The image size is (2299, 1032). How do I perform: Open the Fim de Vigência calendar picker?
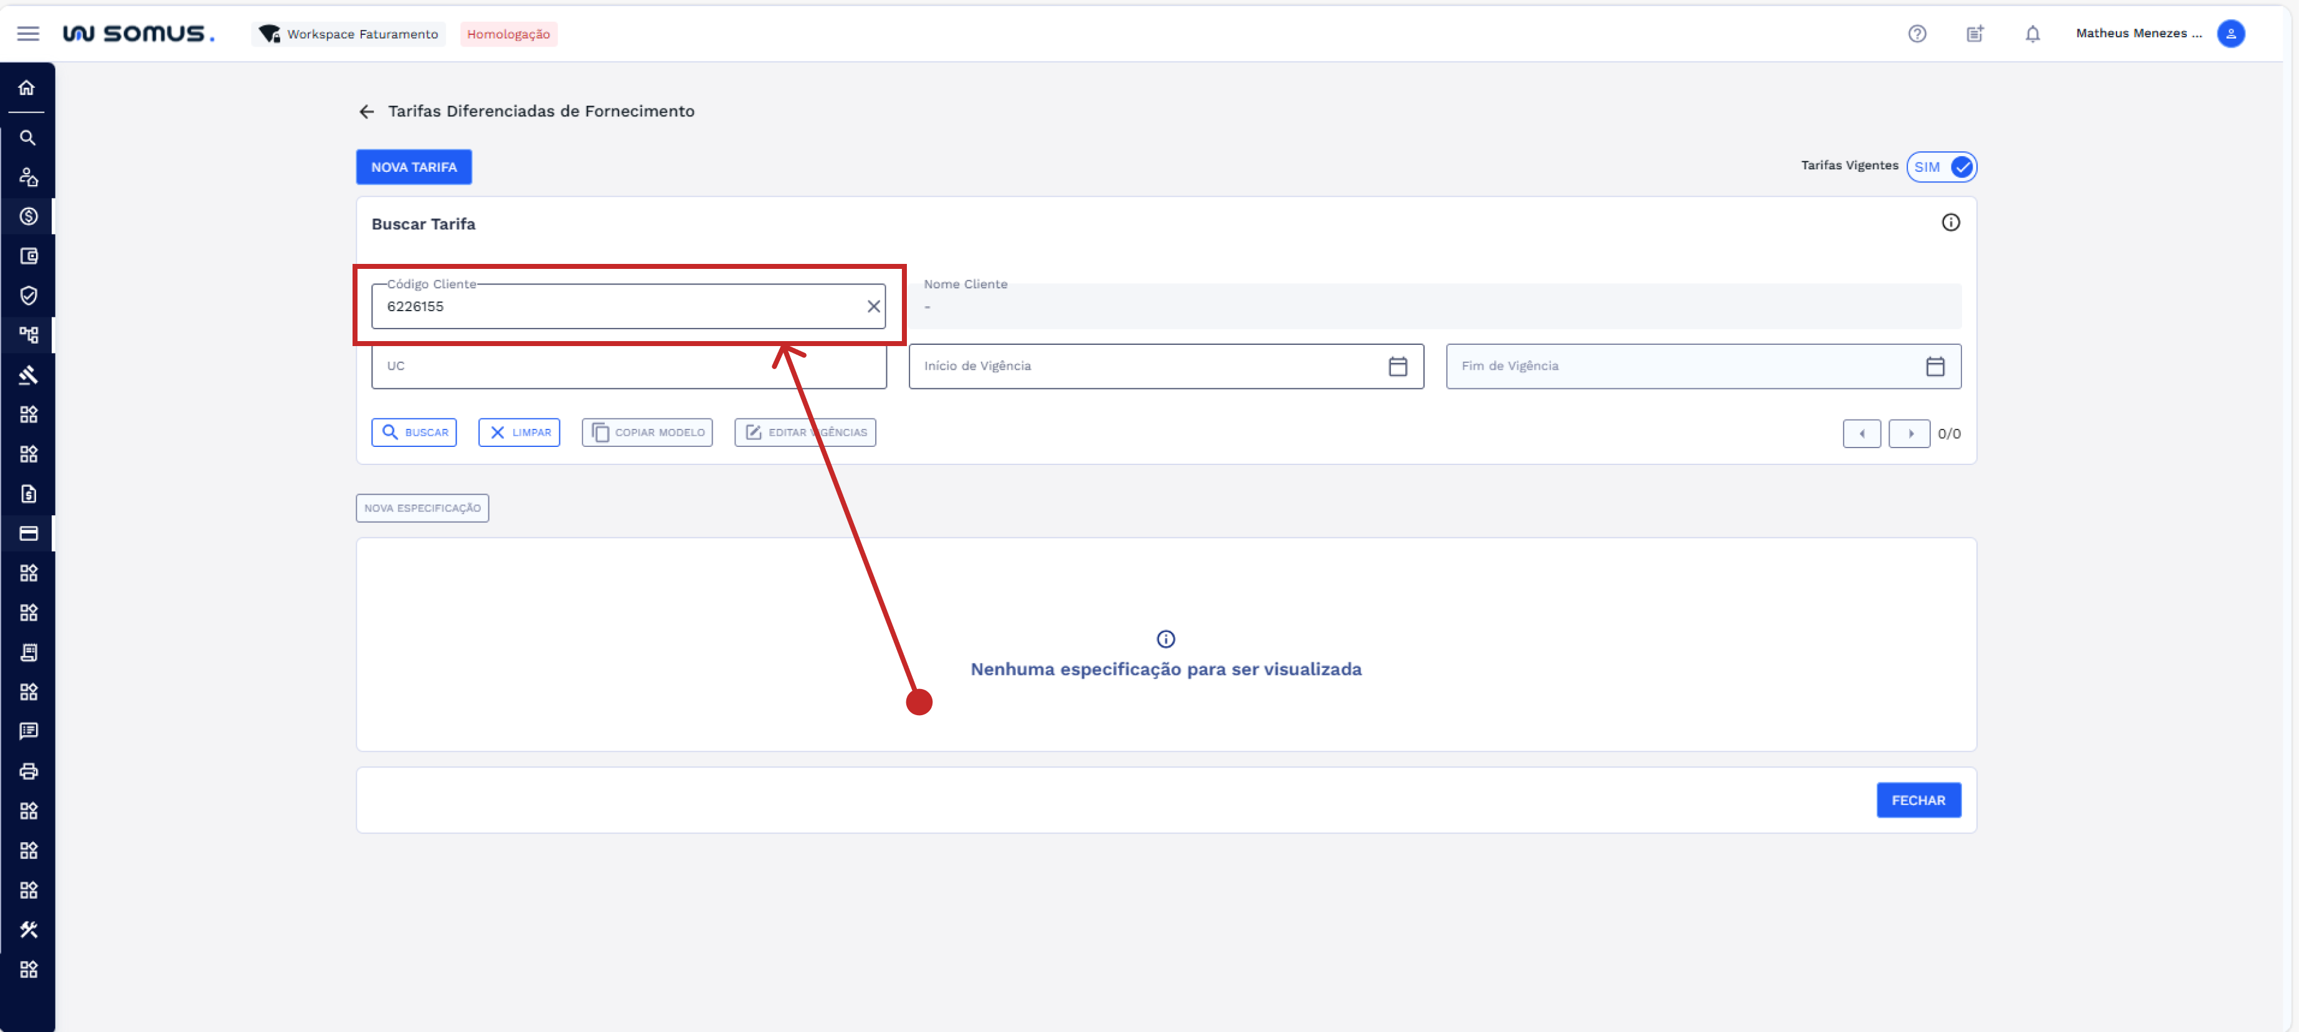pos(1934,367)
